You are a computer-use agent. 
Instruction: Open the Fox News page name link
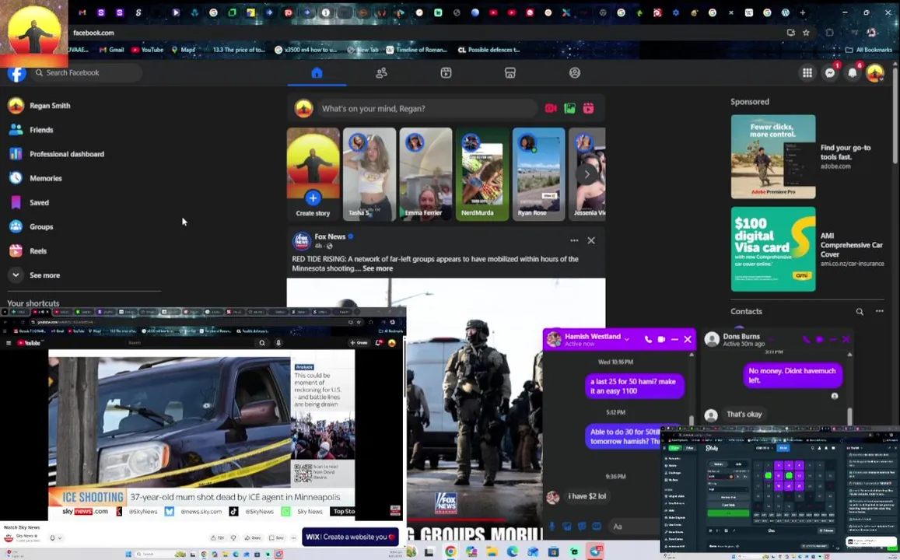[x=330, y=236]
